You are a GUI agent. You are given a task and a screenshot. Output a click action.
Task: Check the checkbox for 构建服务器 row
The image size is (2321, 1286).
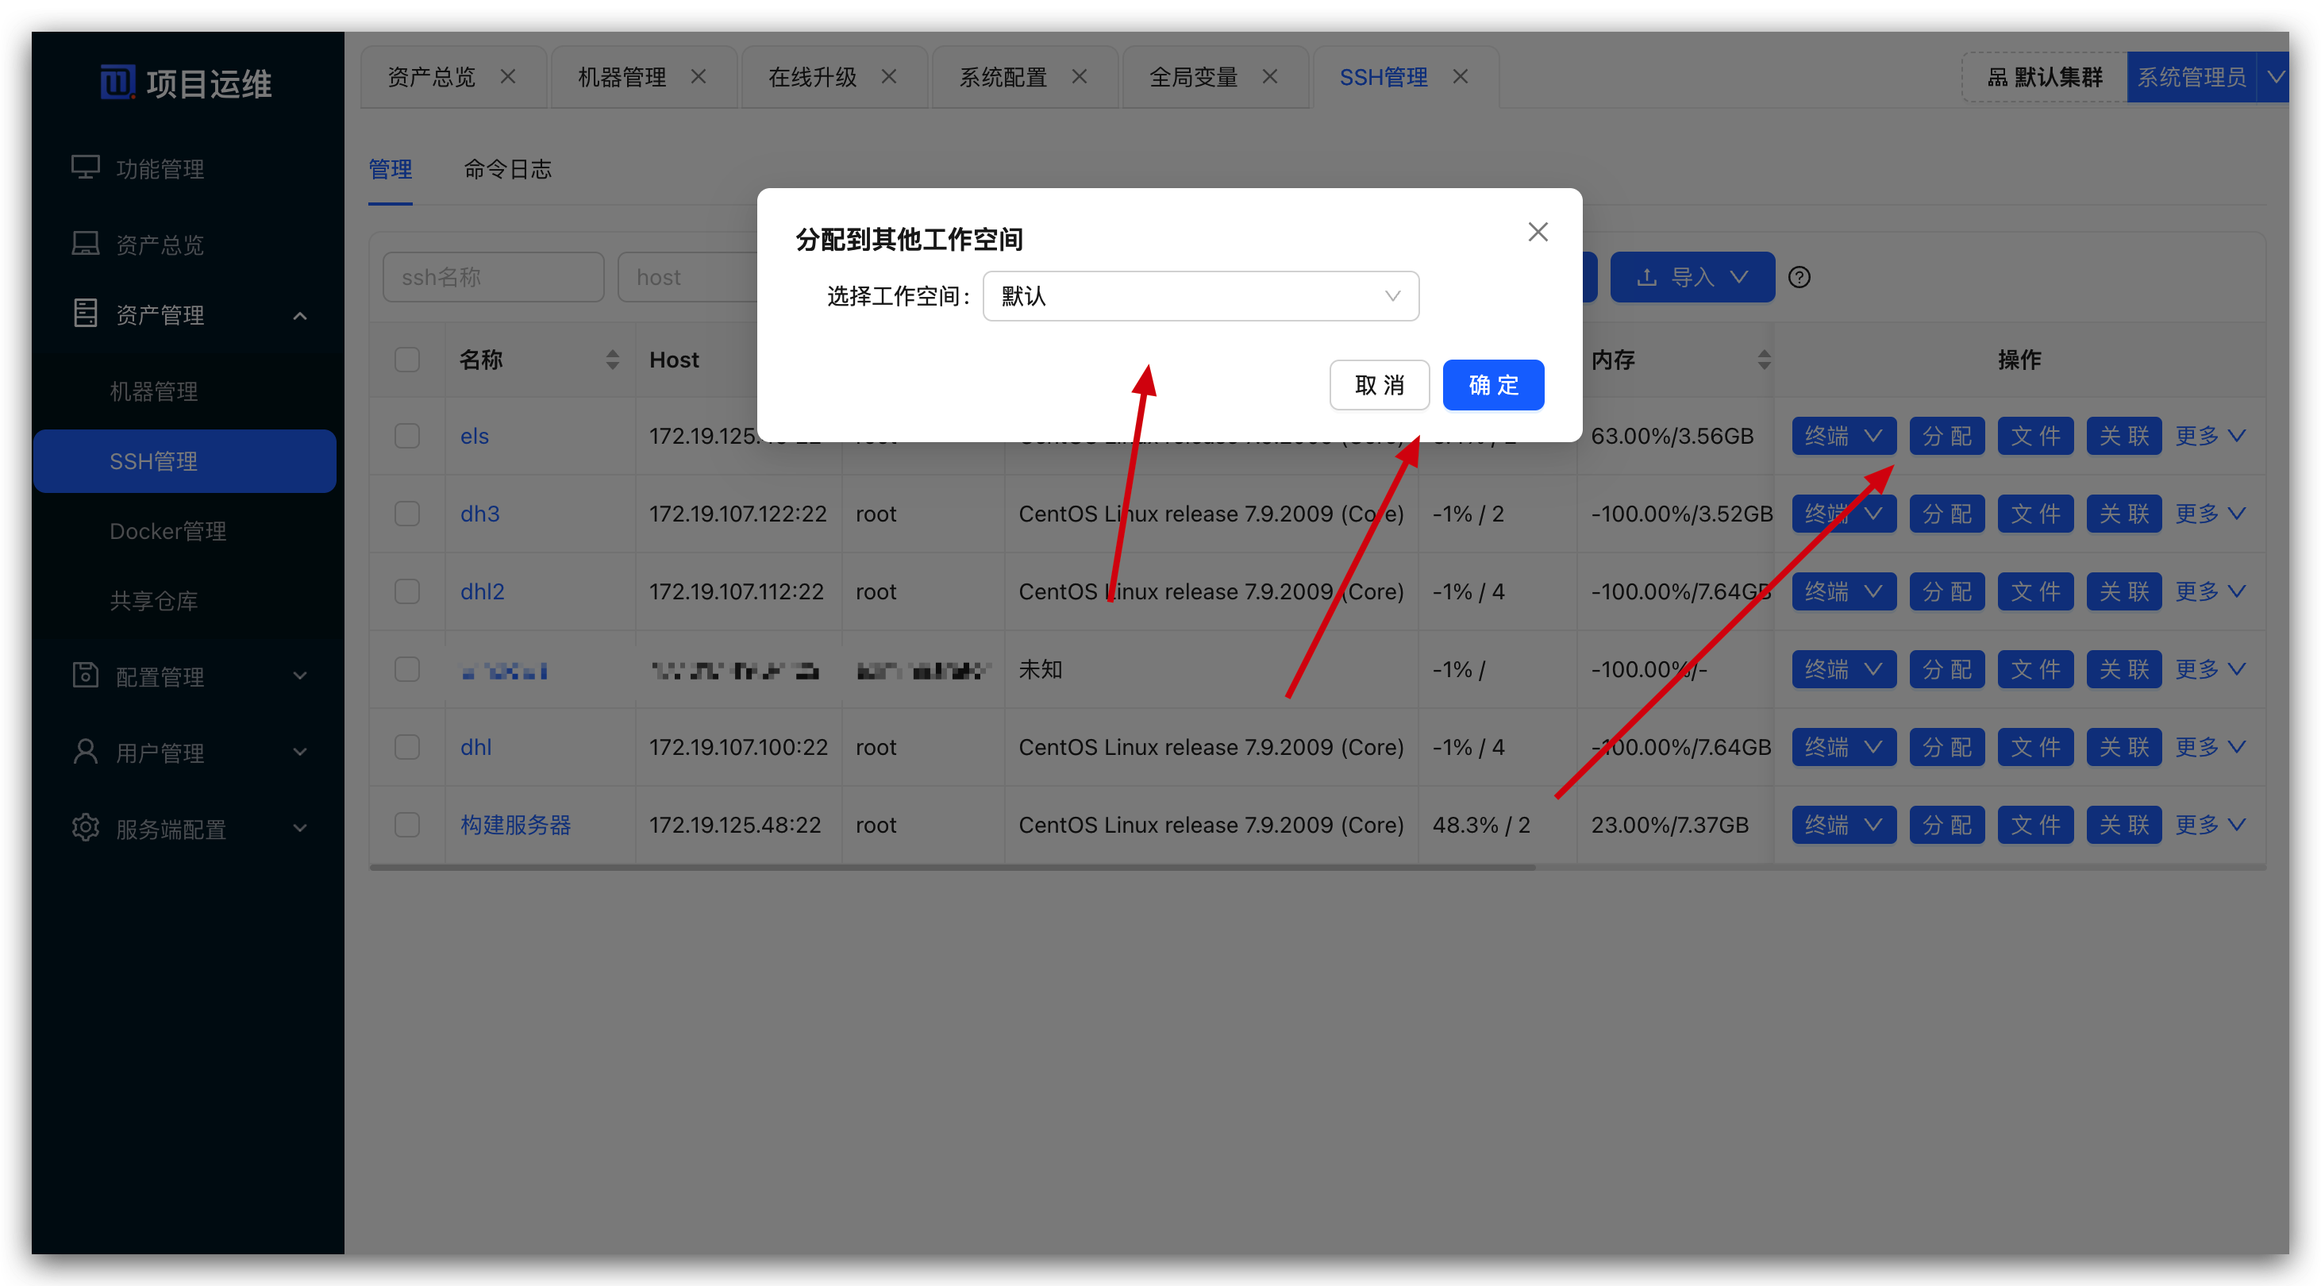(x=407, y=825)
